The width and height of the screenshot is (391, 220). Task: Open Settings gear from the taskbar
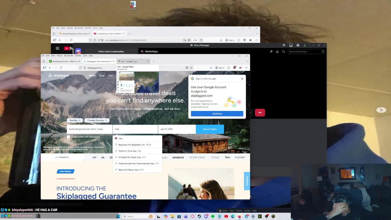253,216
